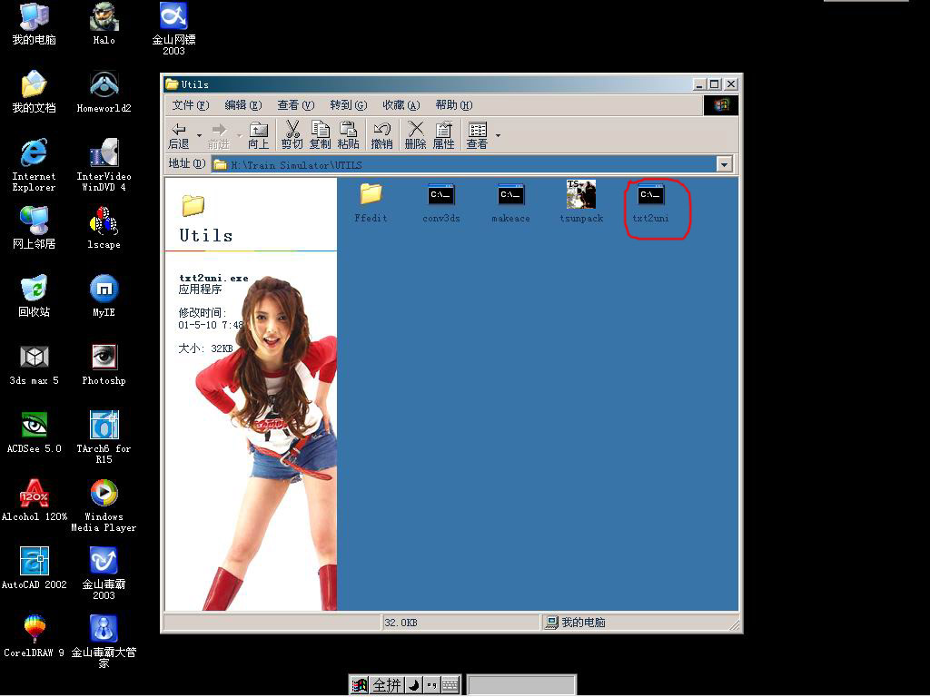Screen dimensions: 930x697
Task: Select the conv3ds program file
Action: pyautogui.click(x=441, y=201)
